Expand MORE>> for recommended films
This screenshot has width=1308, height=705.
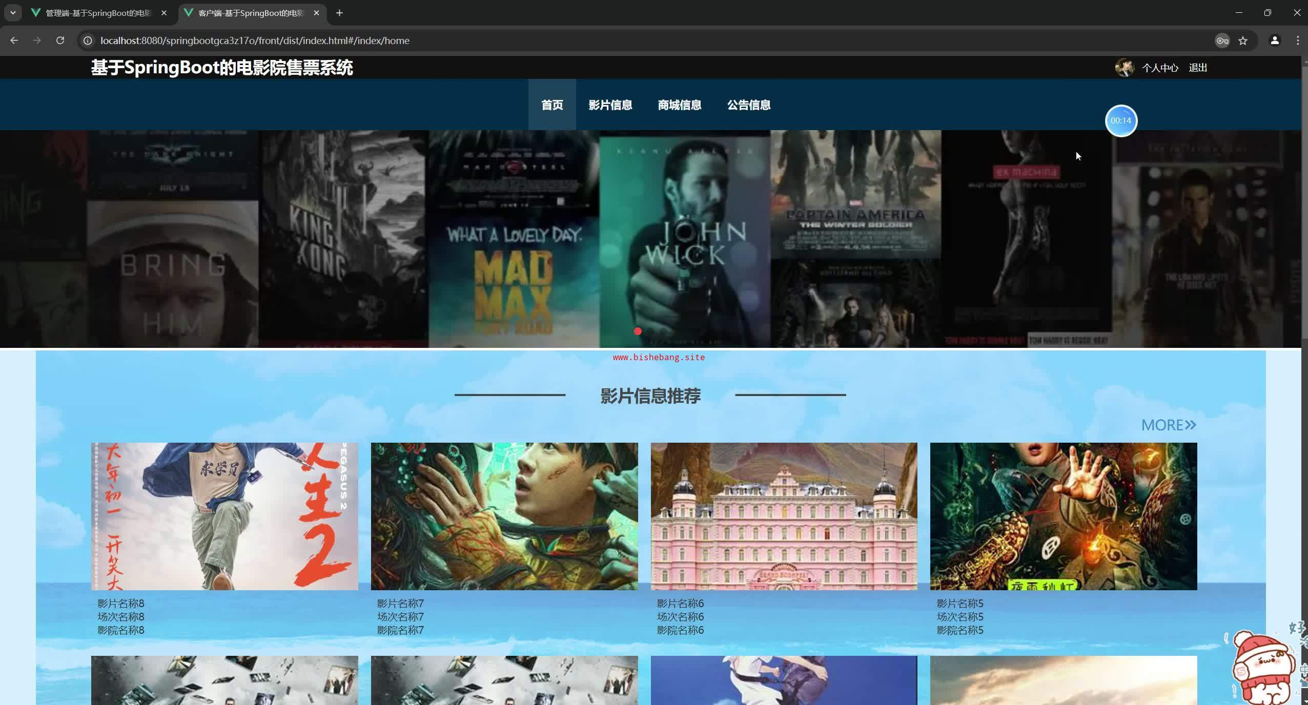point(1168,425)
